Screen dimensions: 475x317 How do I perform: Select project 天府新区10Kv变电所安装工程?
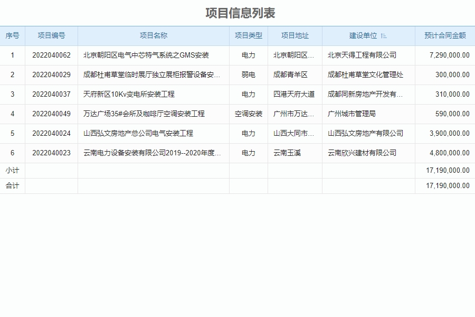coord(129,95)
